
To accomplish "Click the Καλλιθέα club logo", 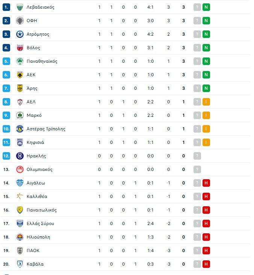I will click(x=20, y=196).
